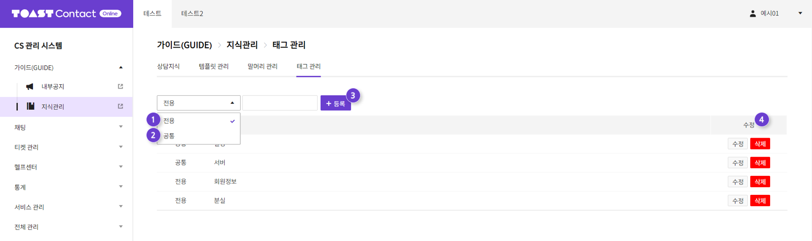Click the user profile icon for 예시01

(x=753, y=13)
